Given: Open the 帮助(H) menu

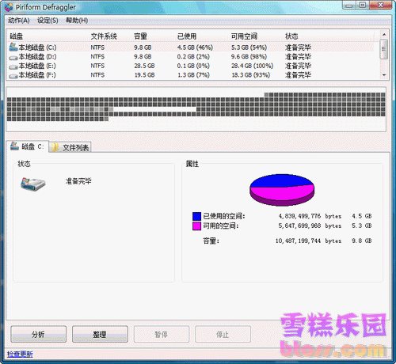Looking at the screenshot, I should tap(77, 21).
